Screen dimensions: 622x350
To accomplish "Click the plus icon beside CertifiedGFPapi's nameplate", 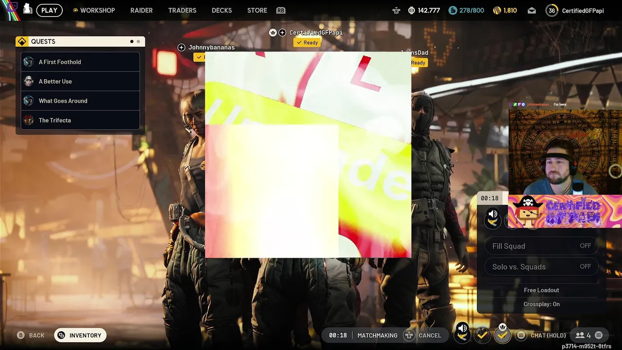I will point(282,33).
